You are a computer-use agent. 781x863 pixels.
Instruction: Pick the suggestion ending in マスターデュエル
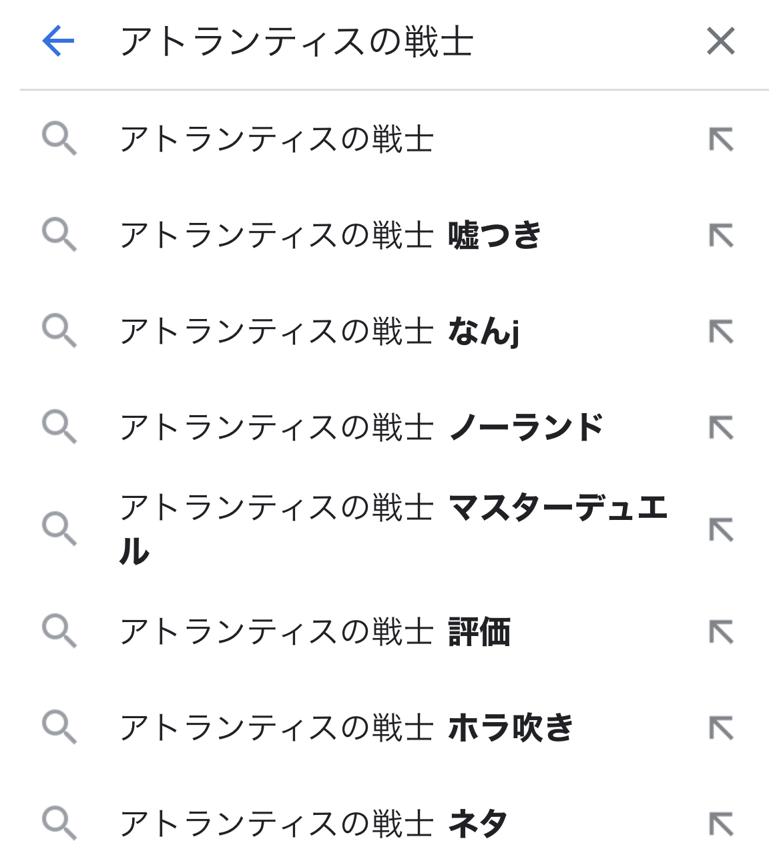(x=394, y=529)
